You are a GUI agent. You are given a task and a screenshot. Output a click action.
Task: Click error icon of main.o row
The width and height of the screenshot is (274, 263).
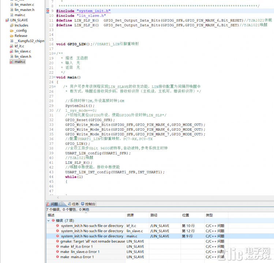57,257
